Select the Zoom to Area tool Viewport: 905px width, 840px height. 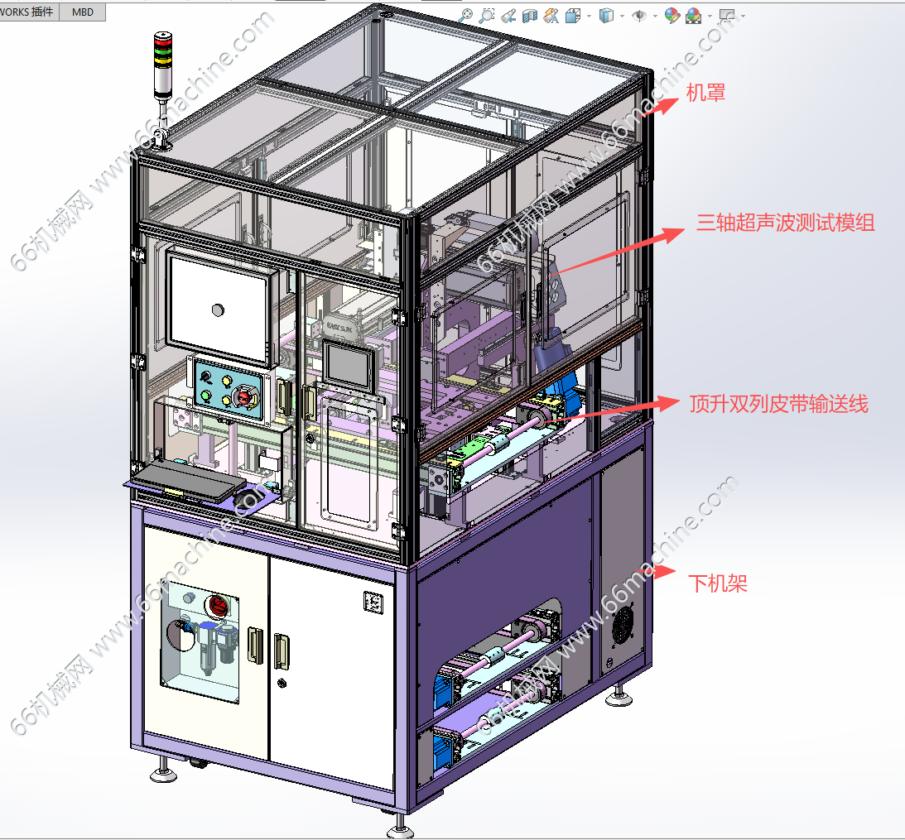(x=487, y=15)
